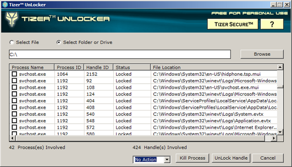
Task: Sort by Handle ID column header
Action: [98, 67]
